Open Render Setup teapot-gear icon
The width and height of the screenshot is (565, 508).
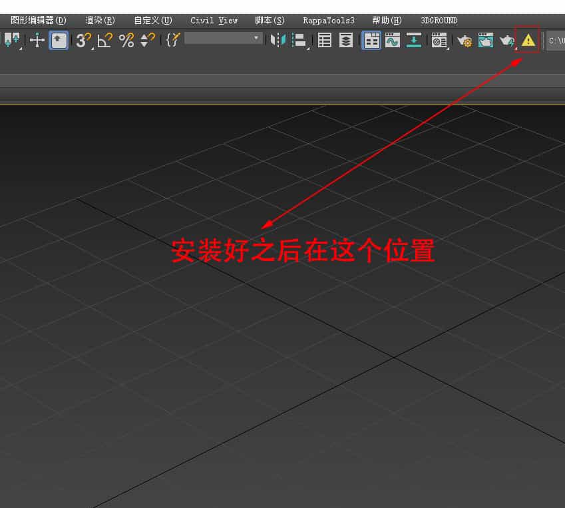(x=465, y=41)
